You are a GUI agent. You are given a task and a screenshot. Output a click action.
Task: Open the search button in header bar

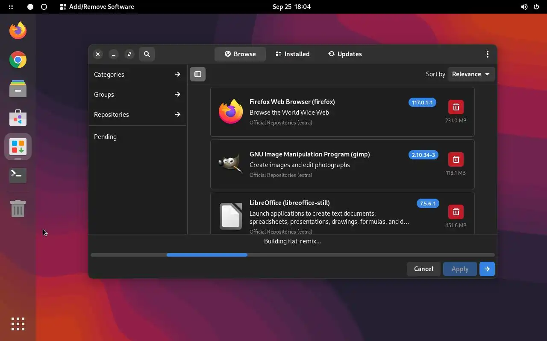pyautogui.click(x=147, y=54)
